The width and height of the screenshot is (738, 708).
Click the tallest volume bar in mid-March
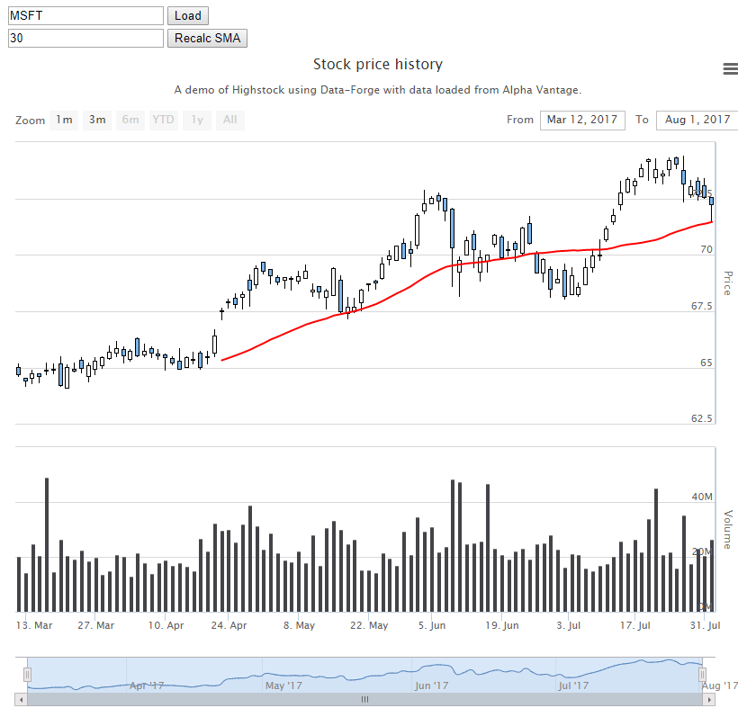[x=47, y=545]
